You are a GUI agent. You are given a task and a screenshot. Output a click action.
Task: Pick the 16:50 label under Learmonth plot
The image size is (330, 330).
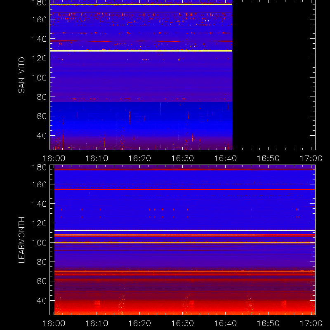coord(269,323)
